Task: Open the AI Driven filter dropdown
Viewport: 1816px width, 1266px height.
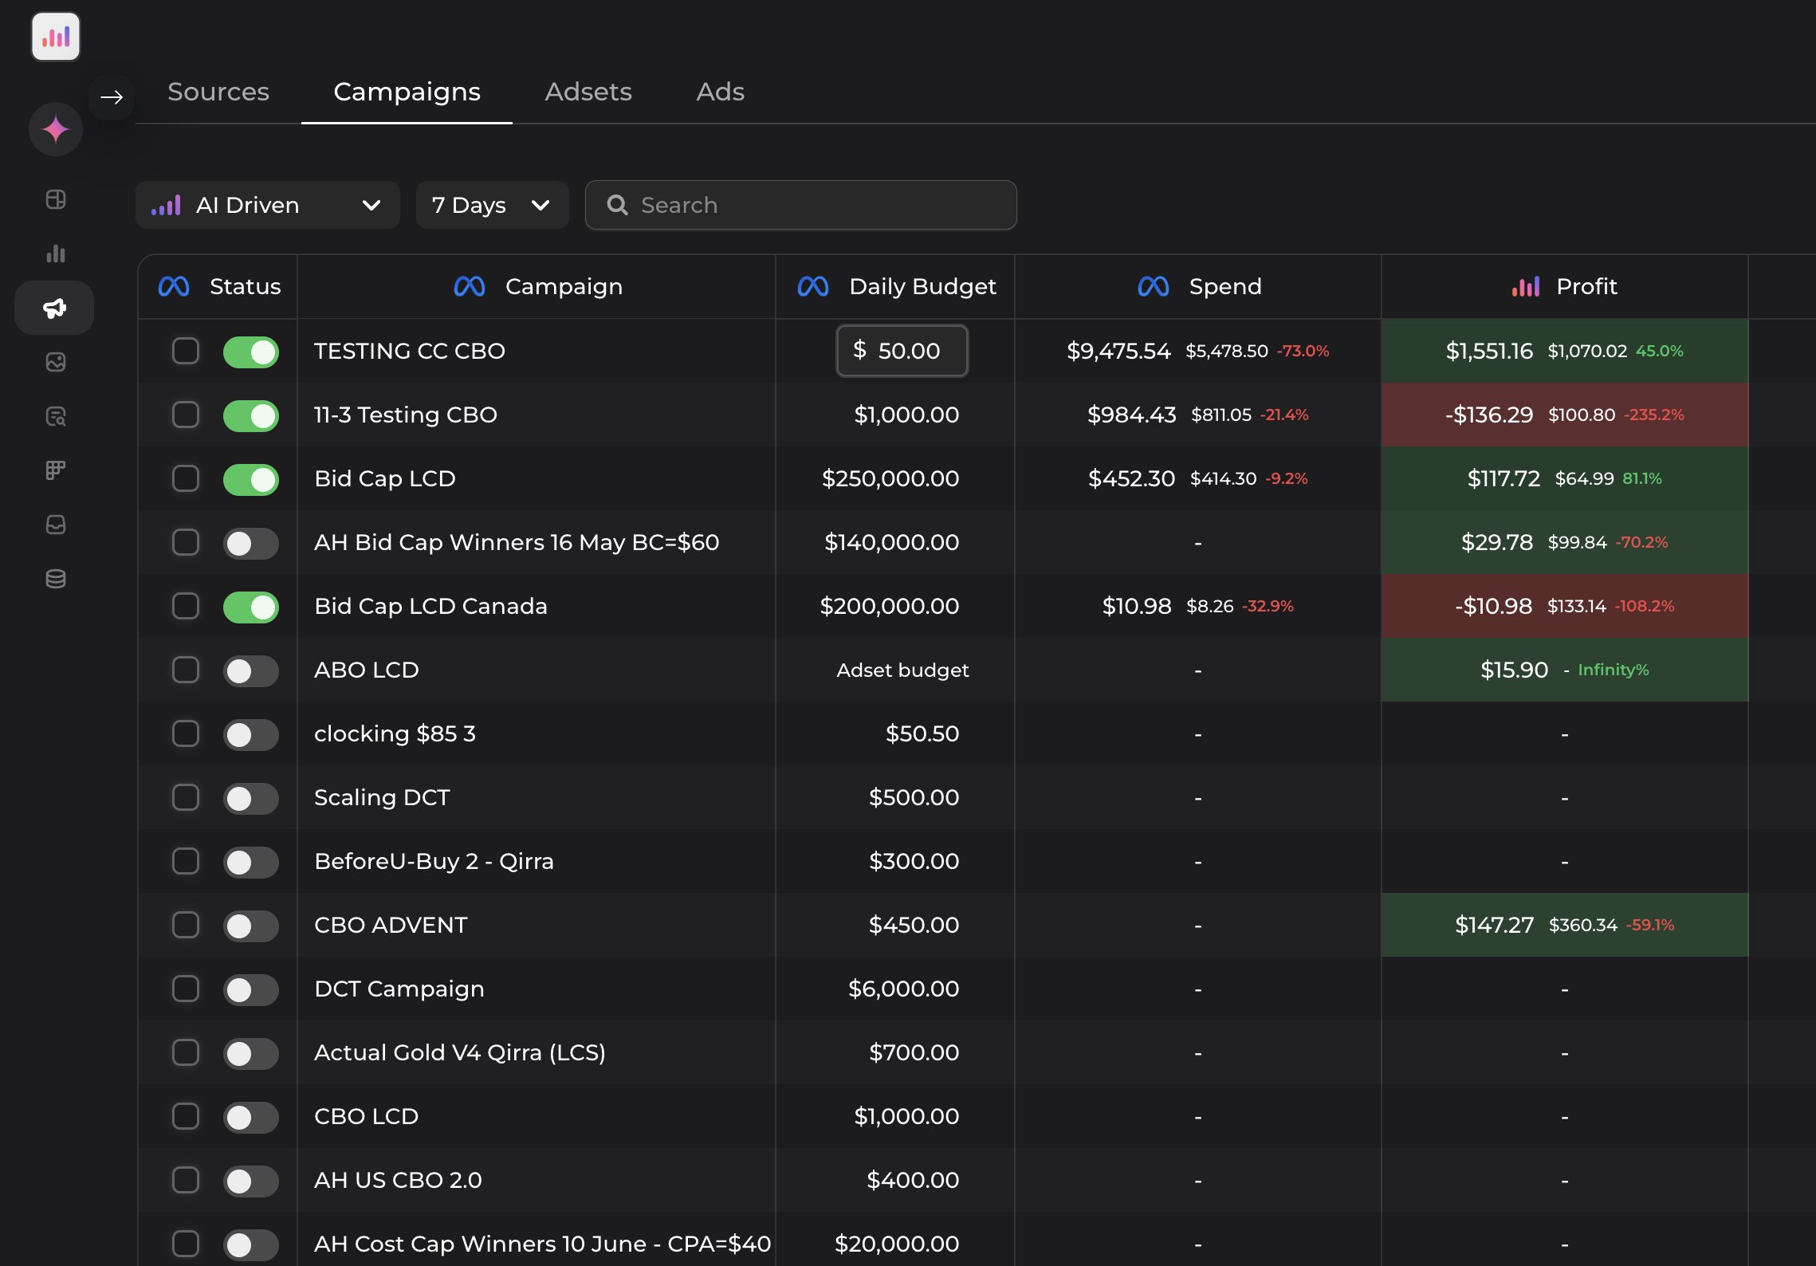Action: [267, 205]
